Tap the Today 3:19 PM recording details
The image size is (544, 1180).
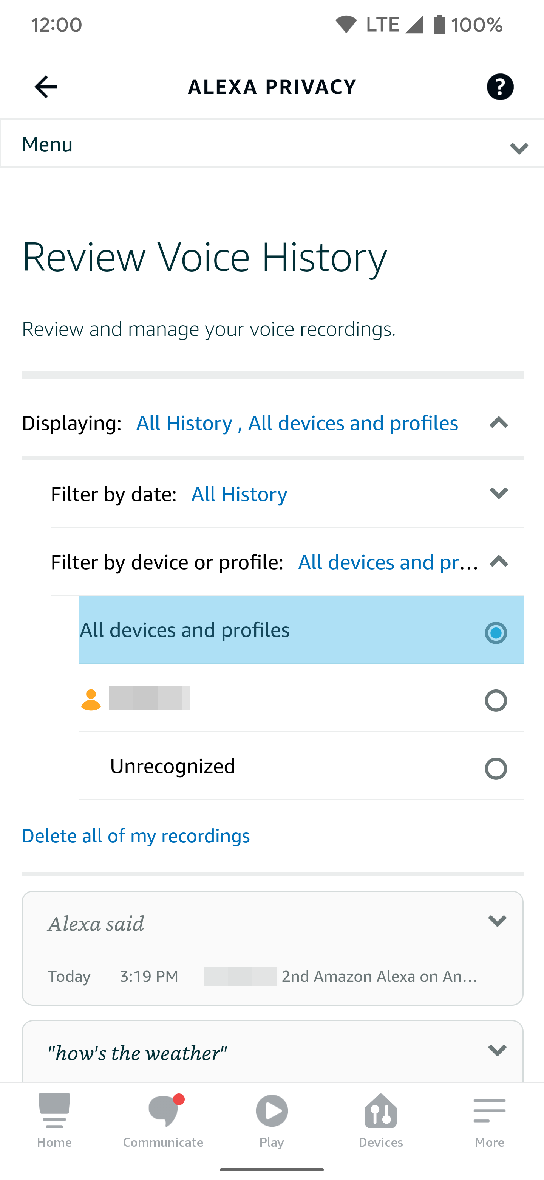coord(263,976)
